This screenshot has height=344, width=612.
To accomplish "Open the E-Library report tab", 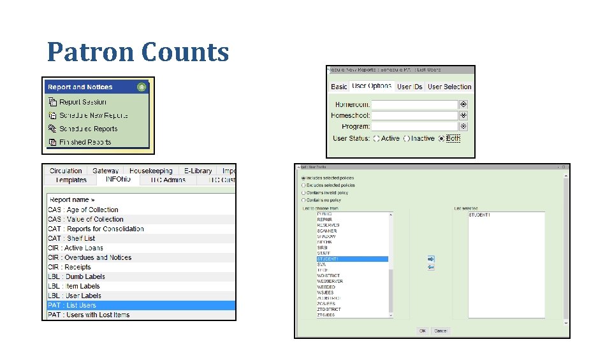I will click(198, 171).
